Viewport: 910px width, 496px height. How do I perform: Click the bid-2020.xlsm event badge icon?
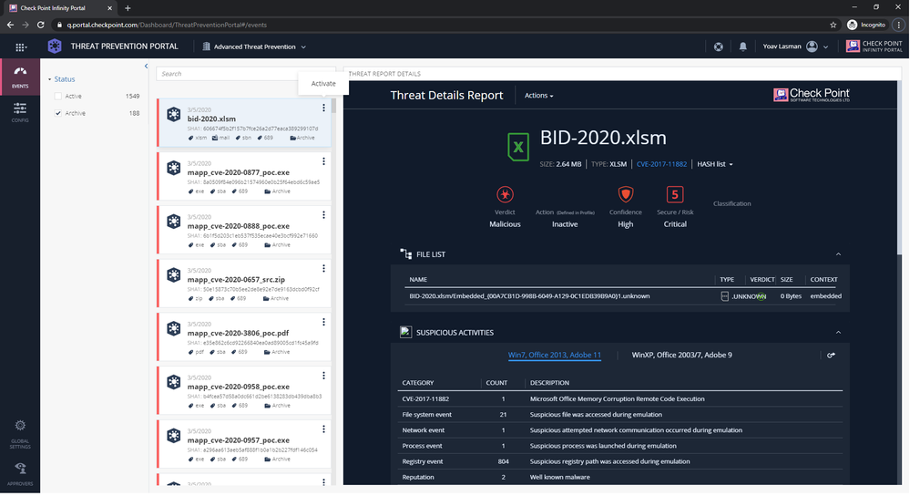(x=173, y=114)
